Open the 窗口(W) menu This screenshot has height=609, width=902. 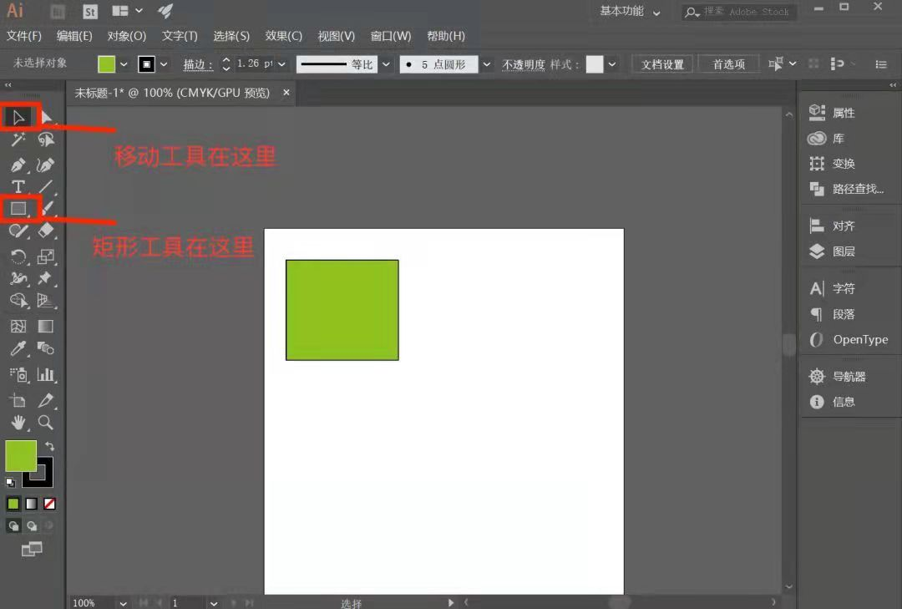391,36
